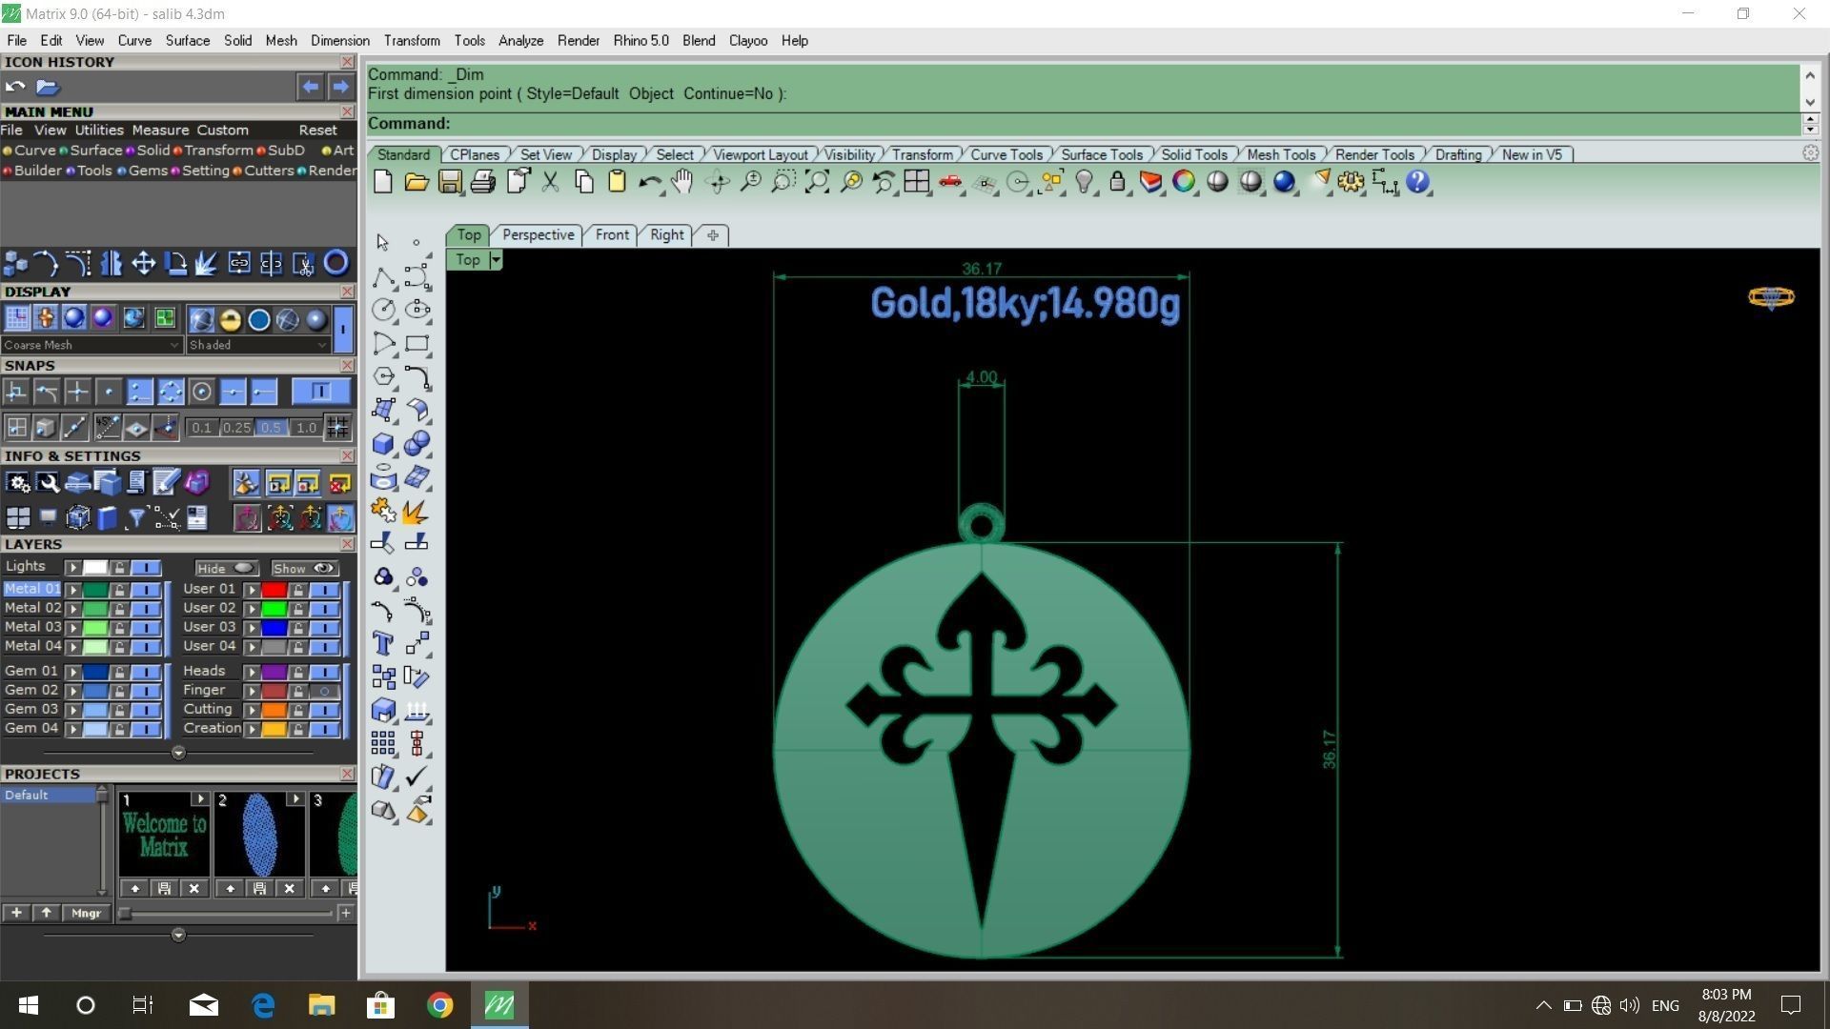Click the checkmark tool in side toolbar
The height and width of the screenshot is (1029, 1830).
[417, 777]
